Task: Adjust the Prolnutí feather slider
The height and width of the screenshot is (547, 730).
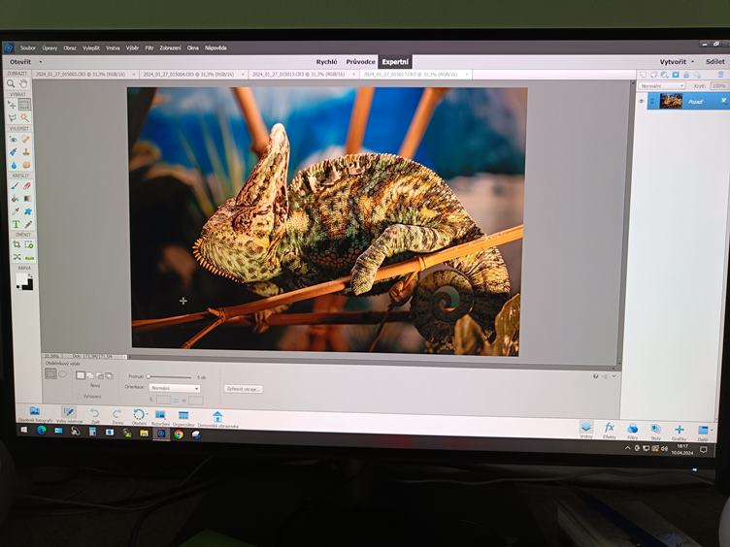Action: click(x=169, y=376)
